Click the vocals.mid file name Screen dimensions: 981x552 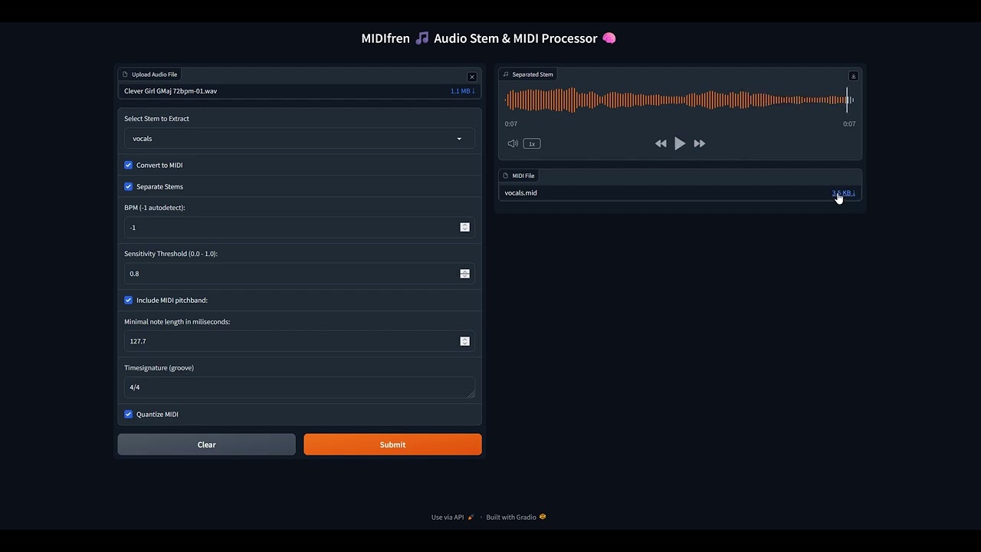pos(521,193)
